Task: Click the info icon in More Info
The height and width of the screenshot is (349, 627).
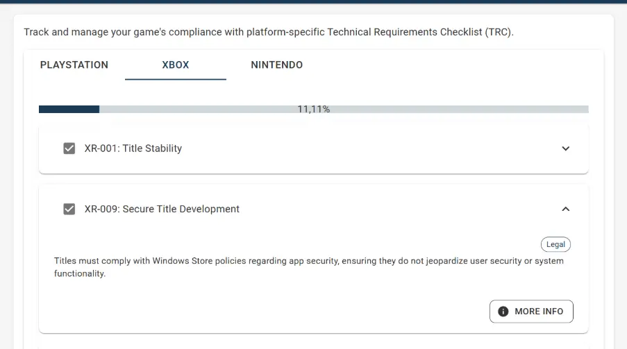Action: pos(503,312)
